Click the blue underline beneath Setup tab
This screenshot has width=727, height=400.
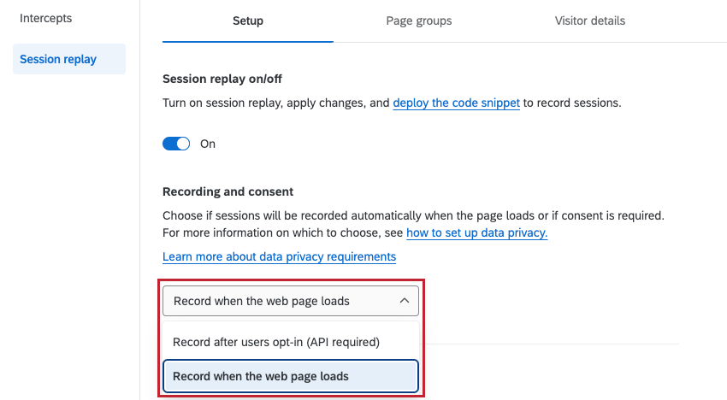pyautogui.click(x=248, y=41)
